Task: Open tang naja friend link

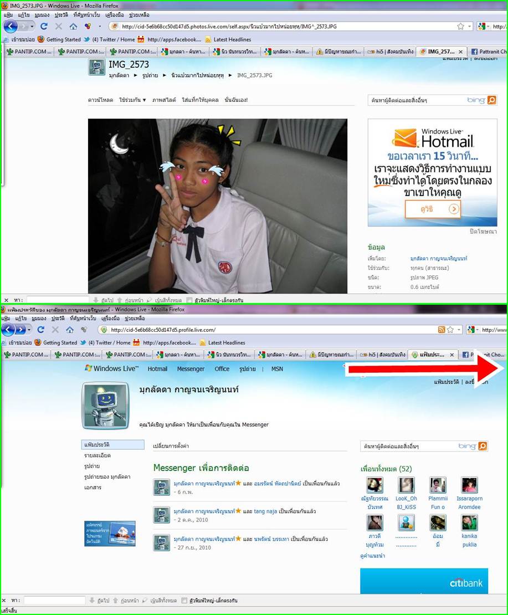Action: tap(265, 511)
